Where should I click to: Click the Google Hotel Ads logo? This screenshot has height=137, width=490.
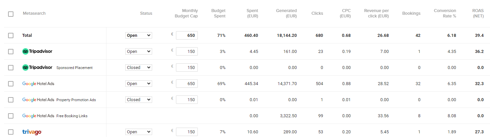(38, 84)
